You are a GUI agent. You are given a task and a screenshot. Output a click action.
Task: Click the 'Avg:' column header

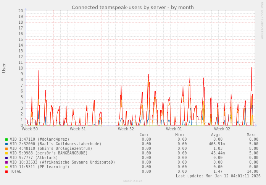click(x=216, y=135)
